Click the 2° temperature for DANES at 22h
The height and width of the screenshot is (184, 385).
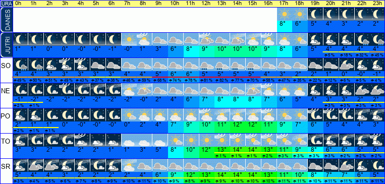pos(360,24)
